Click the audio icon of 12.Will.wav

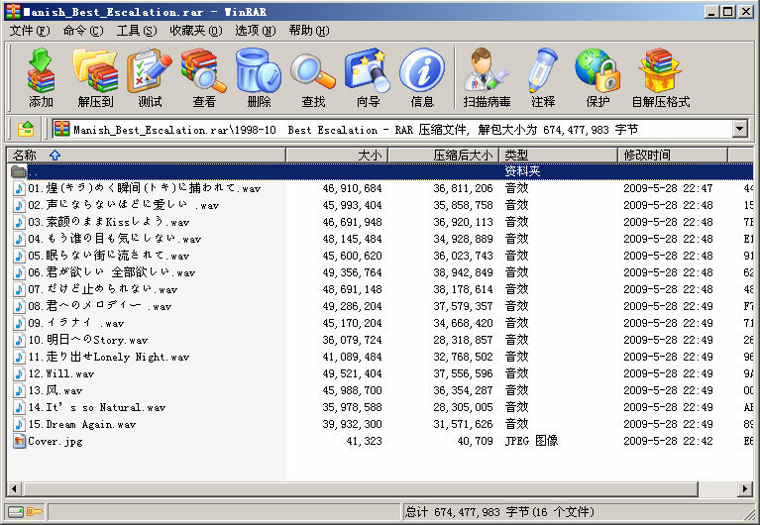(19, 373)
